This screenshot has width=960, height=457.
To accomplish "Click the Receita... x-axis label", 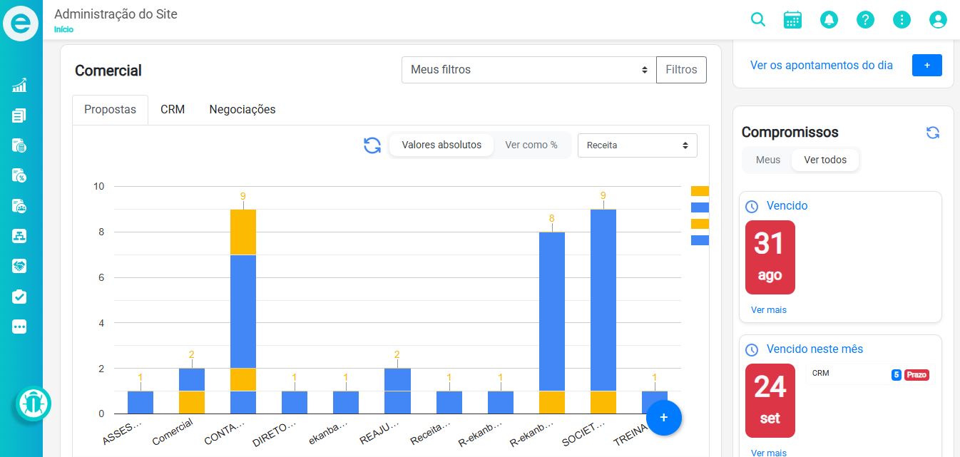I will (430, 432).
